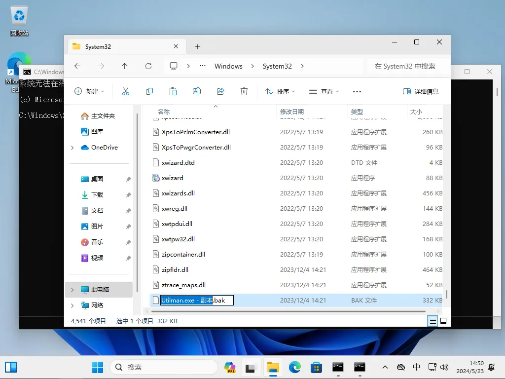Select the file XpsToPcImConverter.dll
The image size is (505, 379).
tap(195, 132)
